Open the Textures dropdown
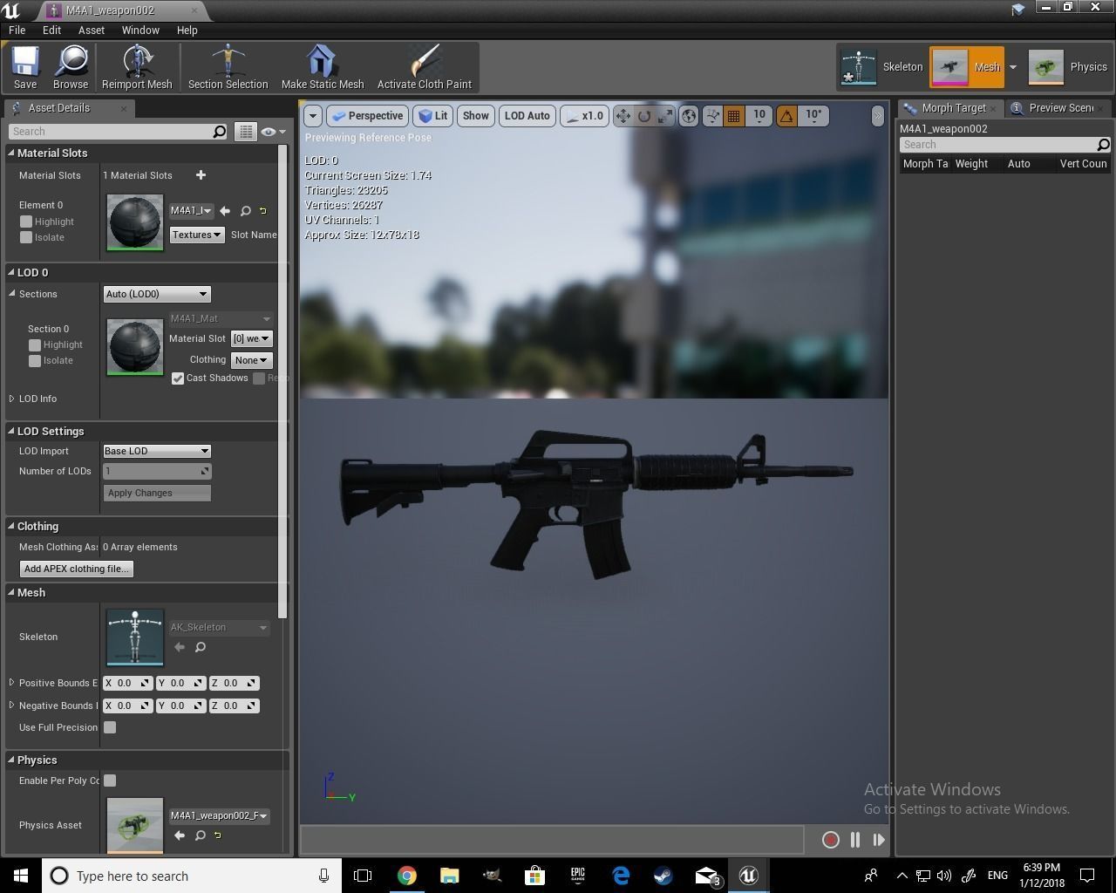1116x893 pixels. click(197, 235)
